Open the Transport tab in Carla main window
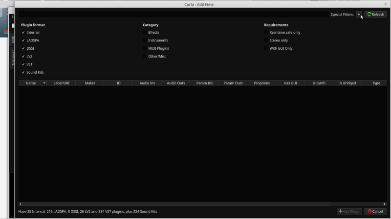The height and width of the screenshot is (219, 391). [13, 58]
